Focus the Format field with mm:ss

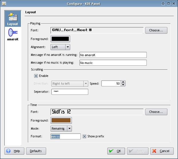[66, 137]
